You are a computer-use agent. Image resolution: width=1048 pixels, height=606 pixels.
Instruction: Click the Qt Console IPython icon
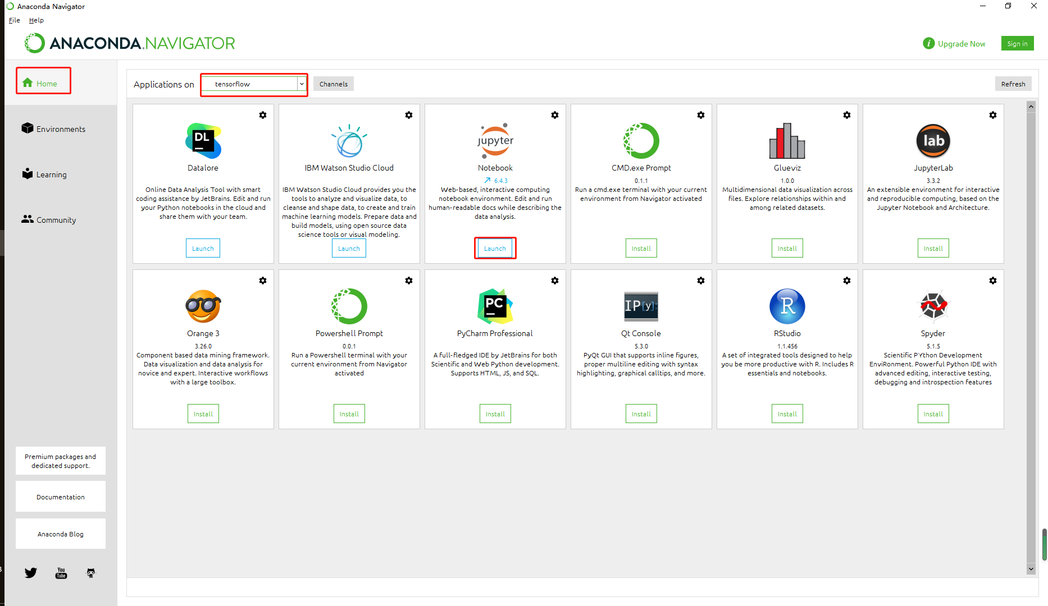641,306
